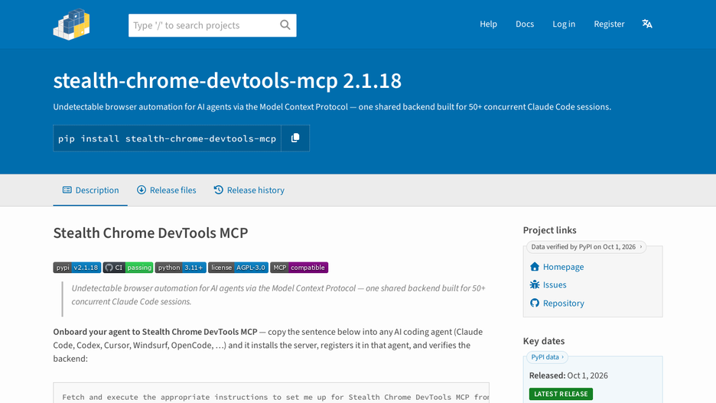Screen dimensions: 716x403
Task: Click the pip install command text
Action: (x=167, y=138)
